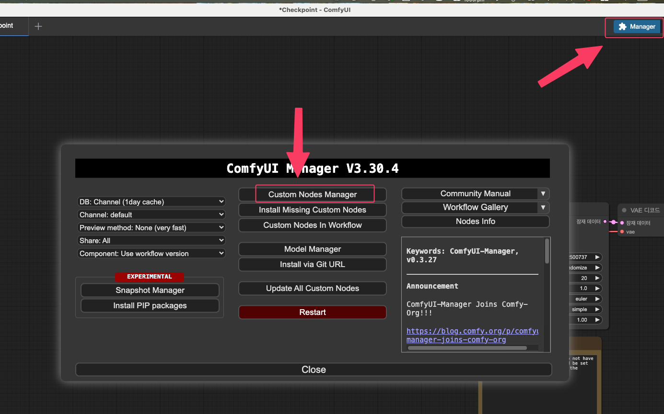The height and width of the screenshot is (414, 664).
Task: Click the announcement panel vertical scrollbar
Action: click(547, 251)
